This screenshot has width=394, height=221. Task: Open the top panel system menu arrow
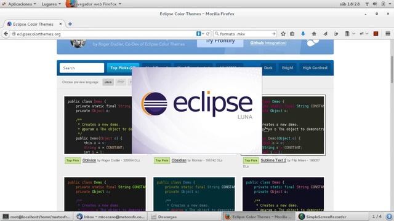point(389,4)
